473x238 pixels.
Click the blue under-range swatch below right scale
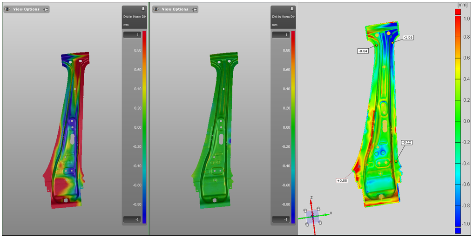(458, 231)
